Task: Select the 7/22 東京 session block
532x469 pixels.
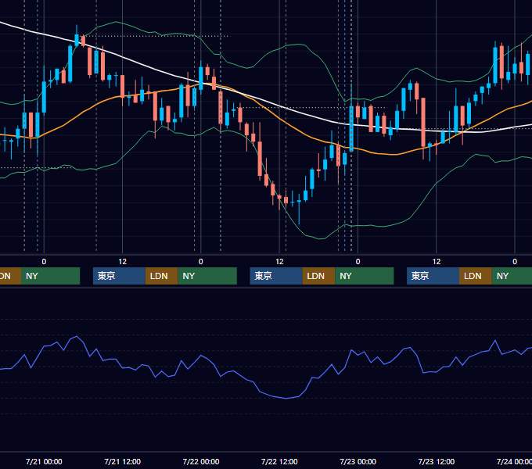Action: click(x=276, y=276)
